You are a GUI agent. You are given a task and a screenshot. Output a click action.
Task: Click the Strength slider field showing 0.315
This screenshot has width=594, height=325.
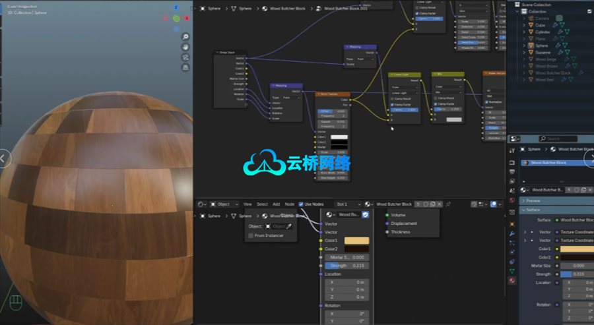pos(346,266)
